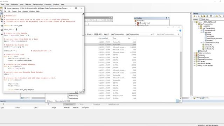Viewport: 224px width, 126px height.
Task: Switch Explorer to large icons view
Action: click(180, 101)
